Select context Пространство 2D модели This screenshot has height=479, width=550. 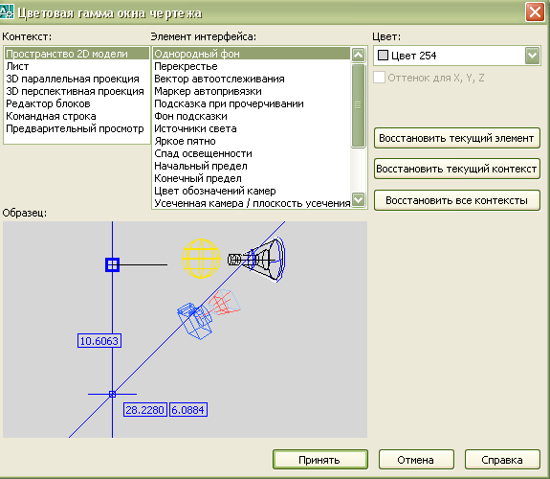click(77, 54)
